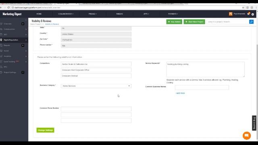Viewport: 258px width, 145px height.
Task: Focus the Jump to a project search field
Action: click(x=228, y=22)
